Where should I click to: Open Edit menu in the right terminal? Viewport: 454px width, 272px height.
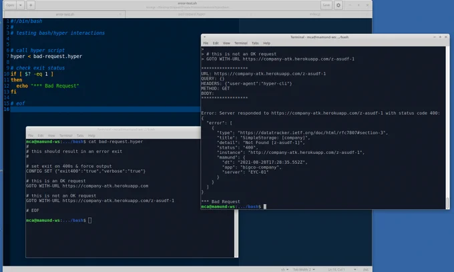click(216, 43)
